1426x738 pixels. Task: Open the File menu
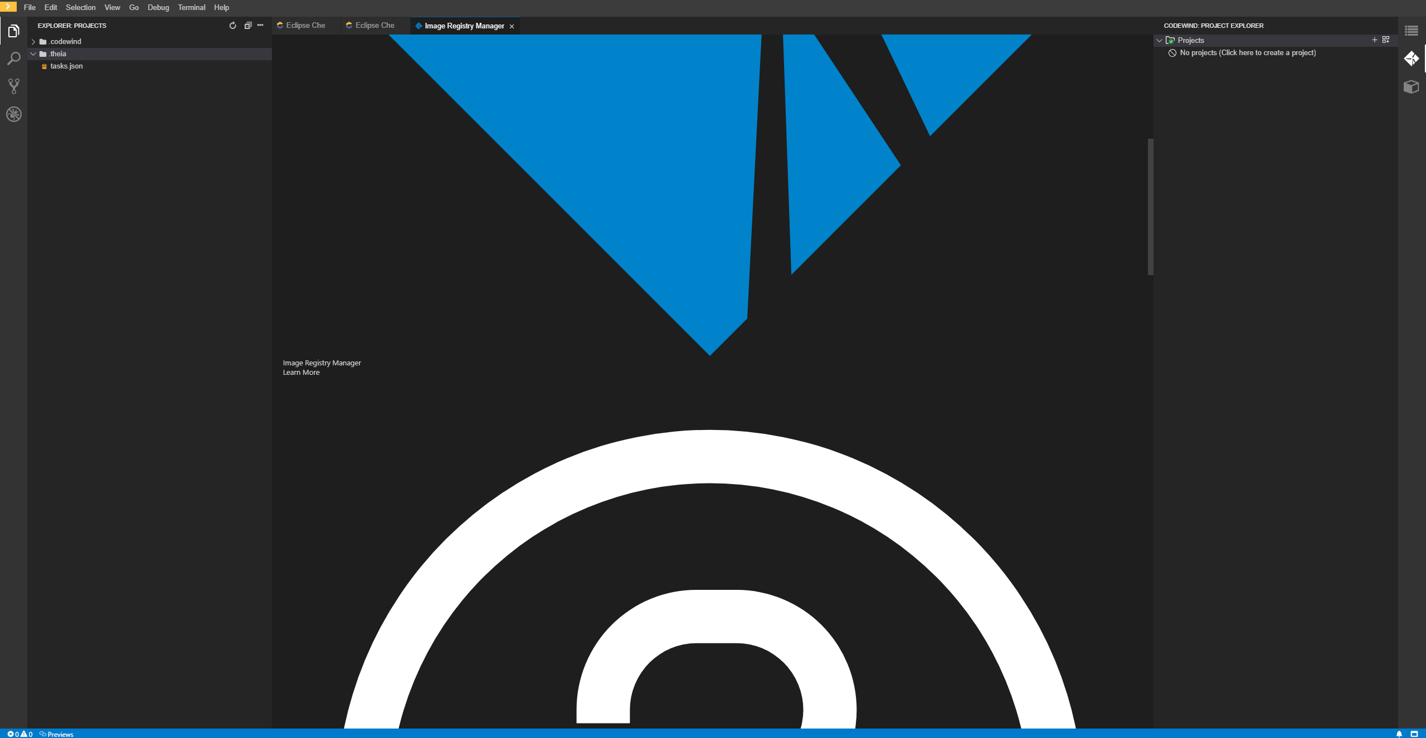point(30,7)
